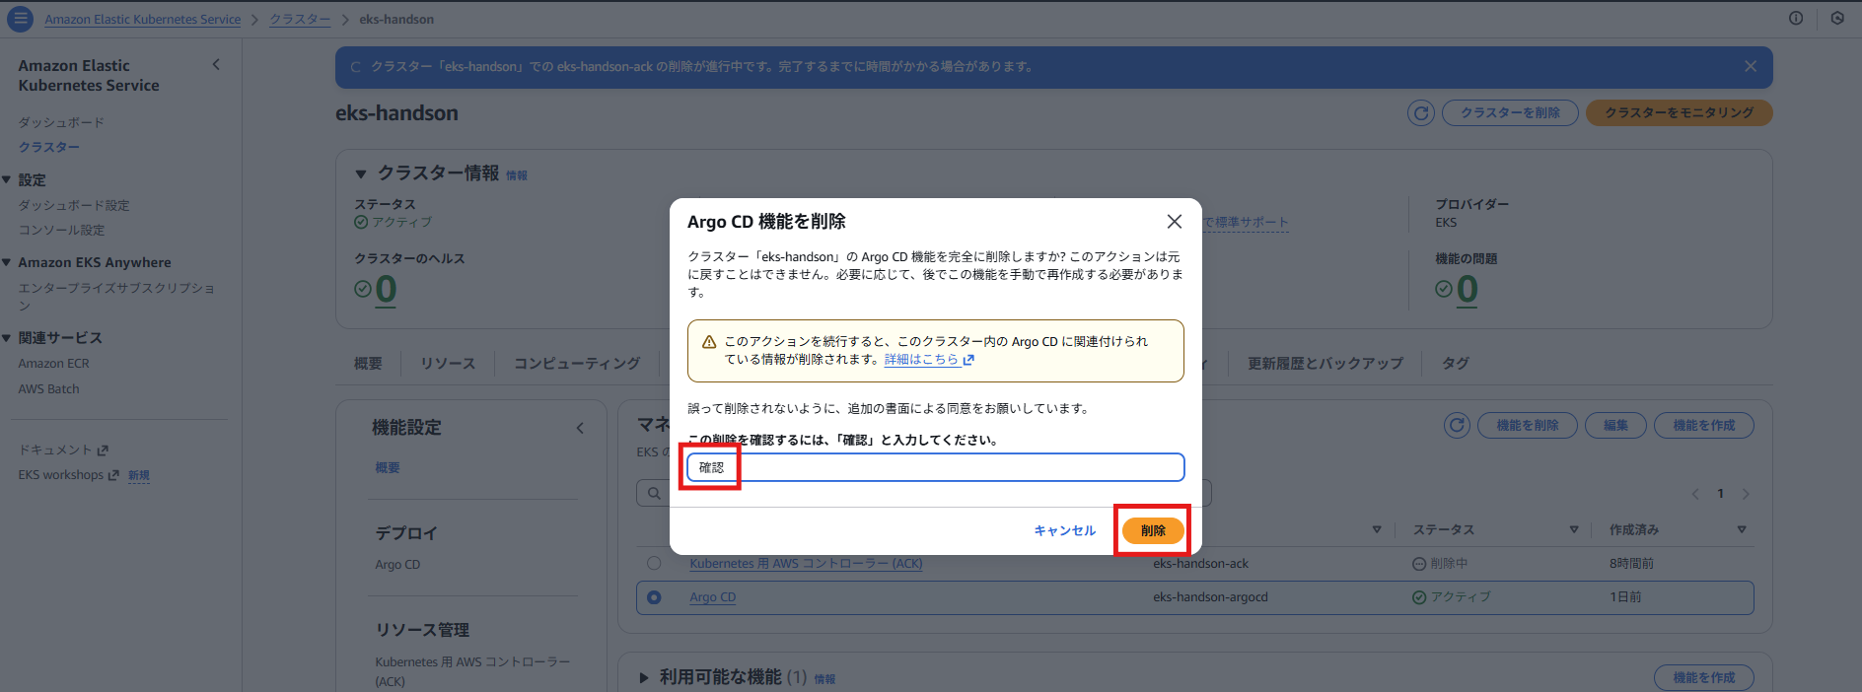The width and height of the screenshot is (1862, 692).
Task: Open the クラスター breadcrumb link
Action: pos(300,19)
